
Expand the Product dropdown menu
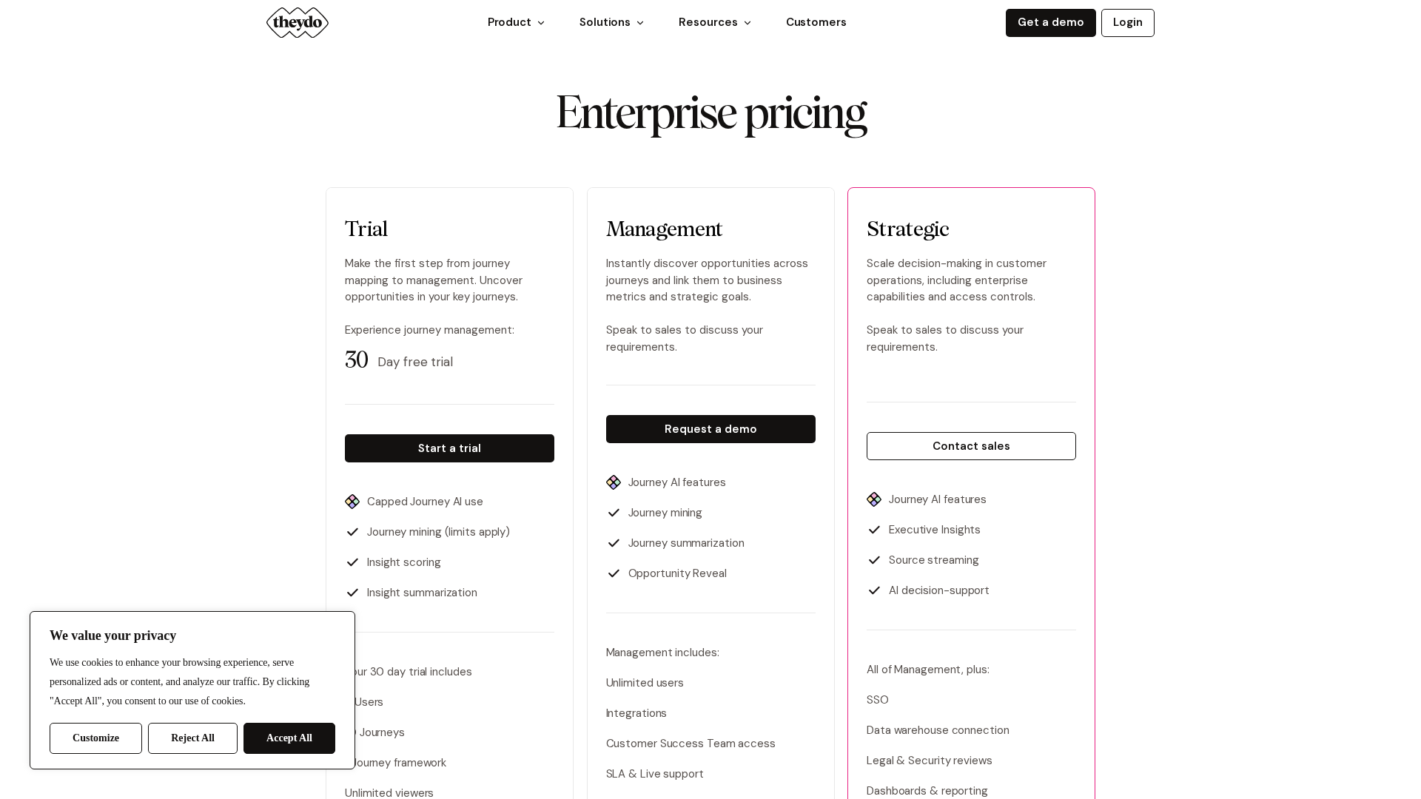click(516, 22)
